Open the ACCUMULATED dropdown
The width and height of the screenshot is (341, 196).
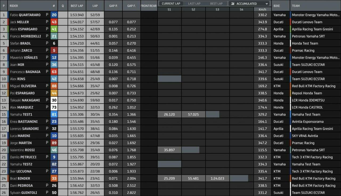point(249,4)
